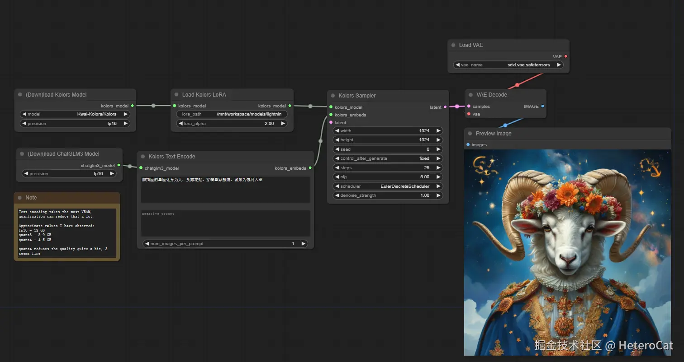684x362 pixels.
Task: Open the Kolors Model precision fp16 combo
Action: (x=75, y=124)
